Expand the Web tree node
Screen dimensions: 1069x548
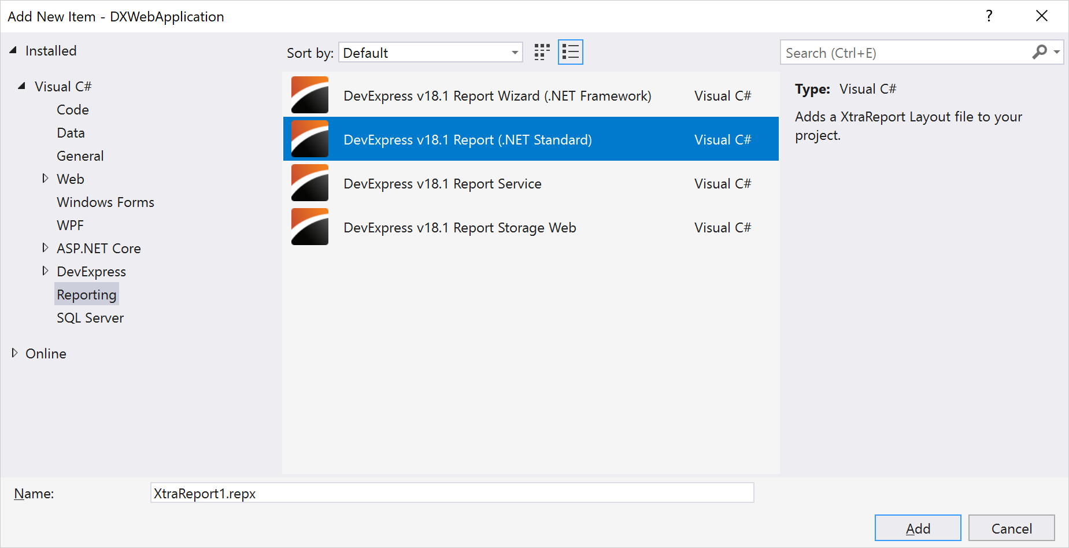[45, 179]
